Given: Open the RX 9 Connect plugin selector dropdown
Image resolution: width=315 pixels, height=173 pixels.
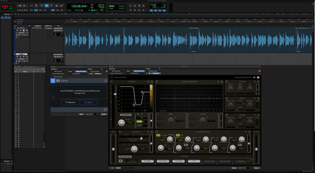Looking at the screenshot, I should click(59, 71).
